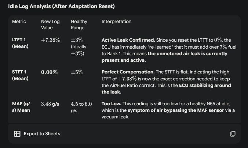
Task: Click the copy table icon
Action: pyautogui.click(x=233, y=134)
